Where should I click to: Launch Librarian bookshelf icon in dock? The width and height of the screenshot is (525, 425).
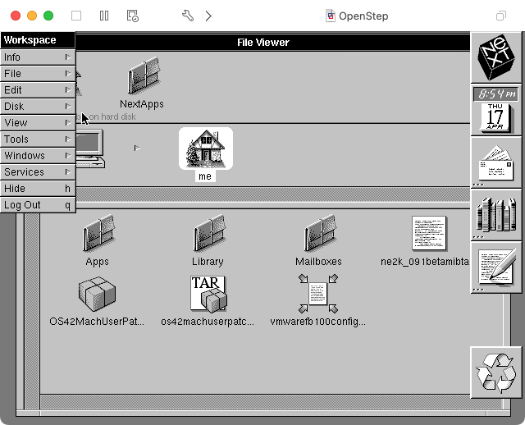tap(495, 215)
